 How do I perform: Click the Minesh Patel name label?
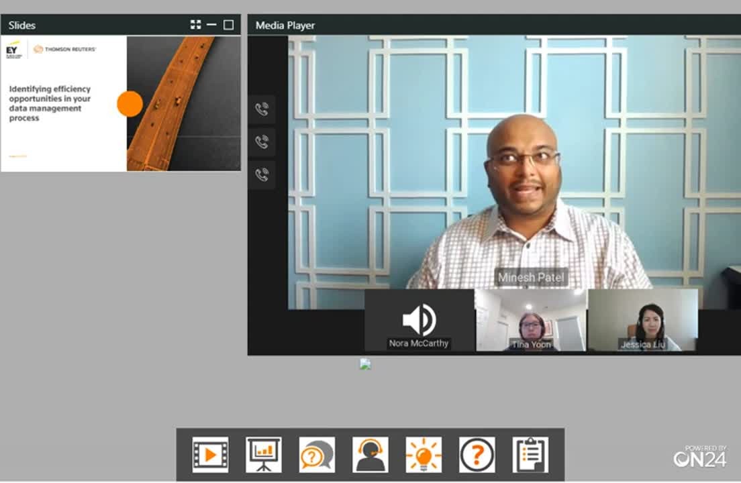(x=531, y=277)
